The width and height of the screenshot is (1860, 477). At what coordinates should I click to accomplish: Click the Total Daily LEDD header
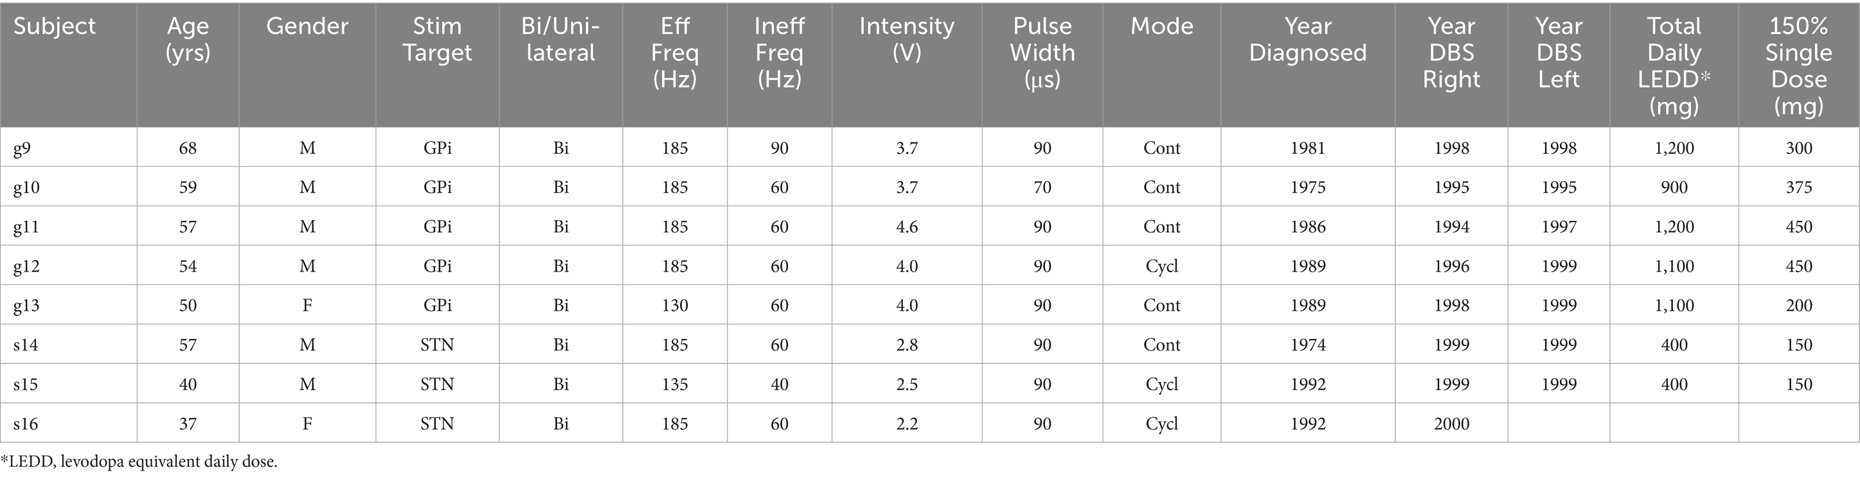click(1674, 65)
